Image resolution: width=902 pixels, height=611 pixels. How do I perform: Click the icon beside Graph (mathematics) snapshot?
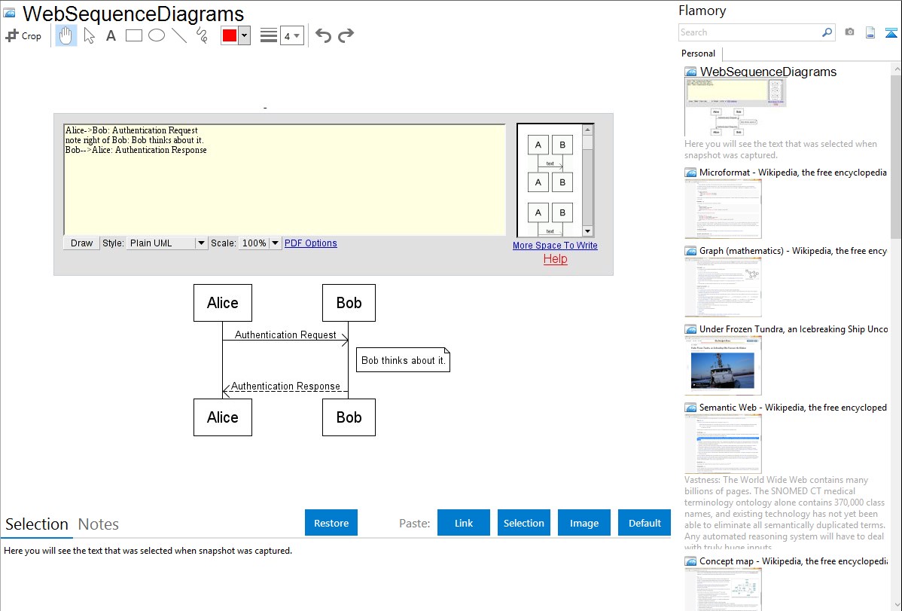coord(690,251)
